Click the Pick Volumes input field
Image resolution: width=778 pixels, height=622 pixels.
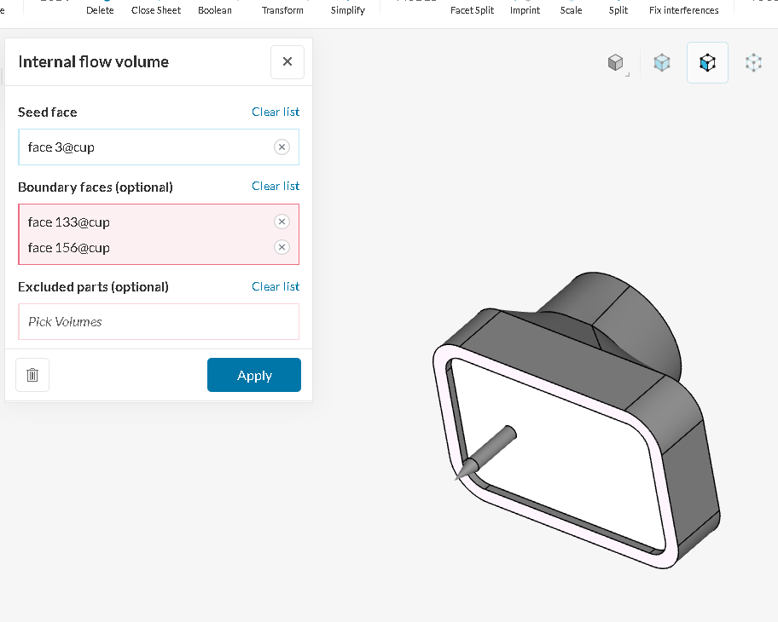(x=159, y=322)
